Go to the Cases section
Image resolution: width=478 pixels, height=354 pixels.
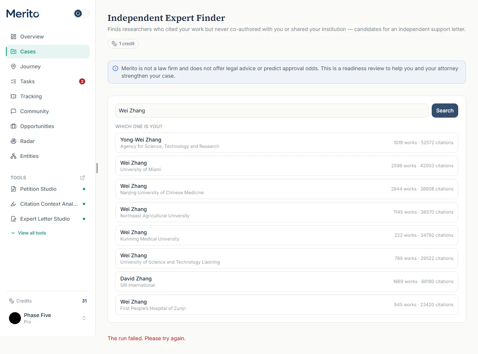coord(48,52)
